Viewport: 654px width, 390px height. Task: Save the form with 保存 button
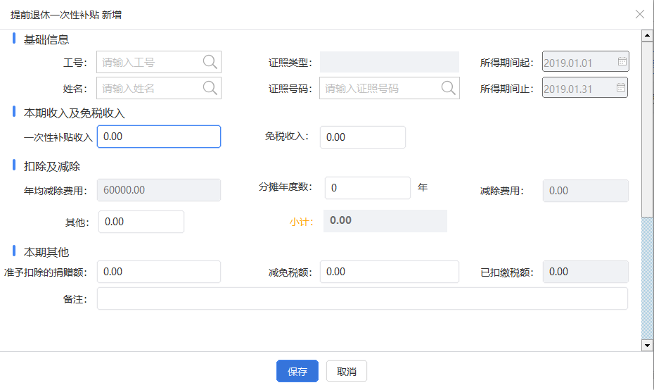pyautogui.click(x=297, y=371)
